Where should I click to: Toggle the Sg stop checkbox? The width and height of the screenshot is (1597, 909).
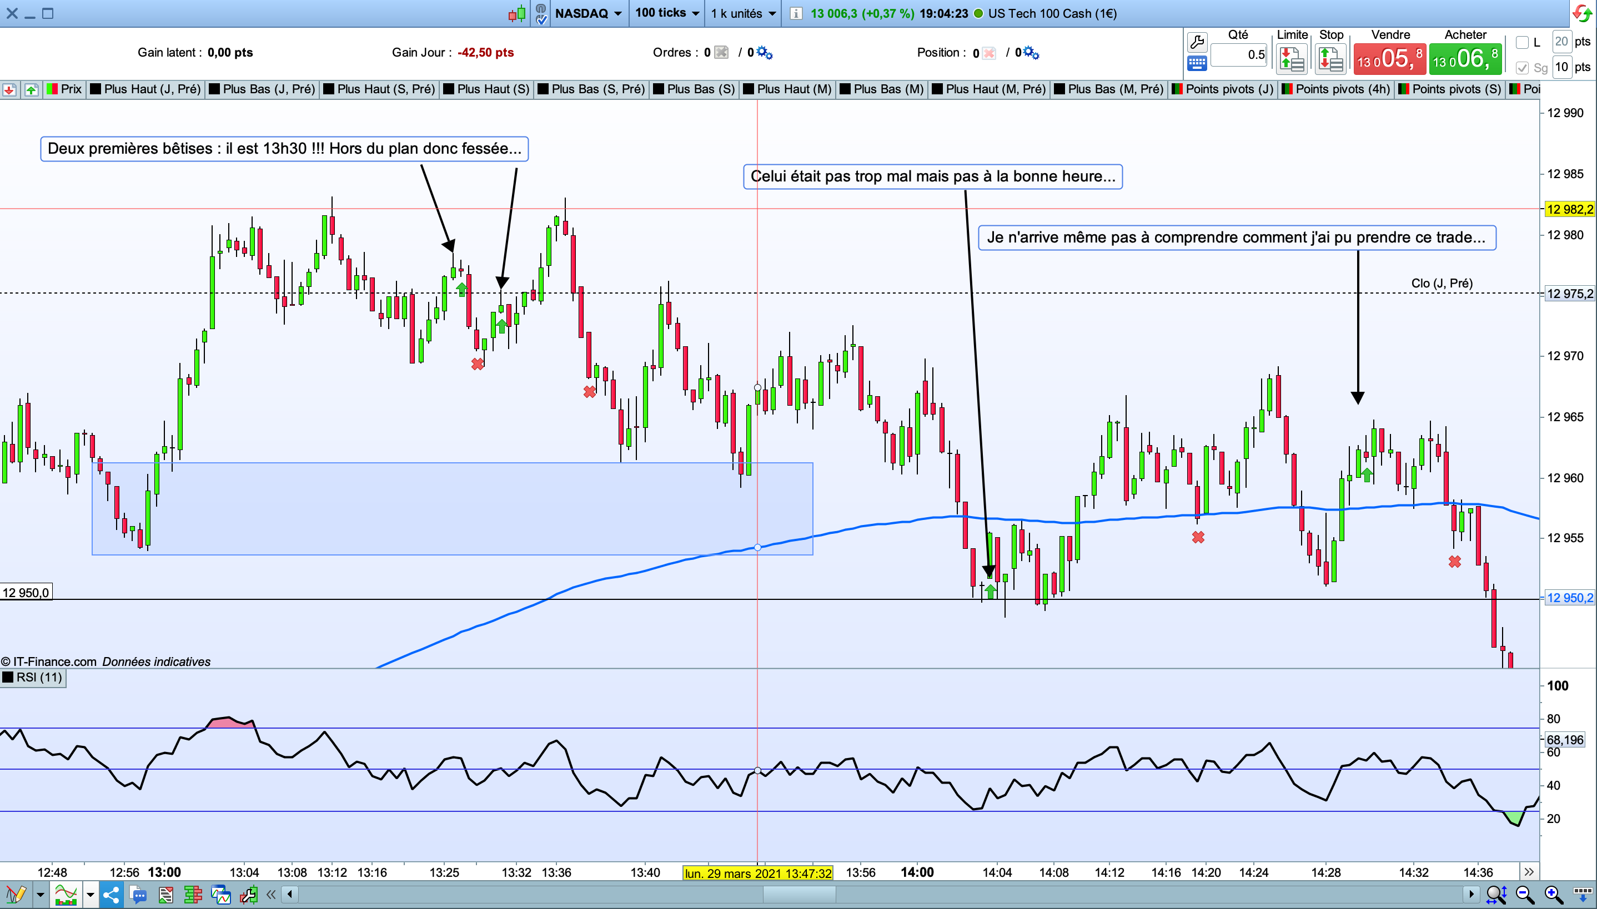click(1522, 68)
